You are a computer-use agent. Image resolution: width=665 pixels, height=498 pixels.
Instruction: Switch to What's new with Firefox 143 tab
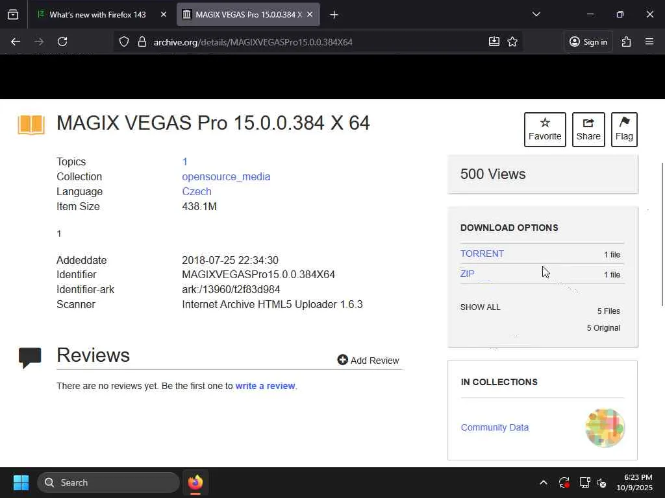point(97,14)
